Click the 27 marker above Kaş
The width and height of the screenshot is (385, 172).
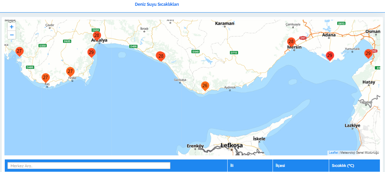[x=45, y=78]
